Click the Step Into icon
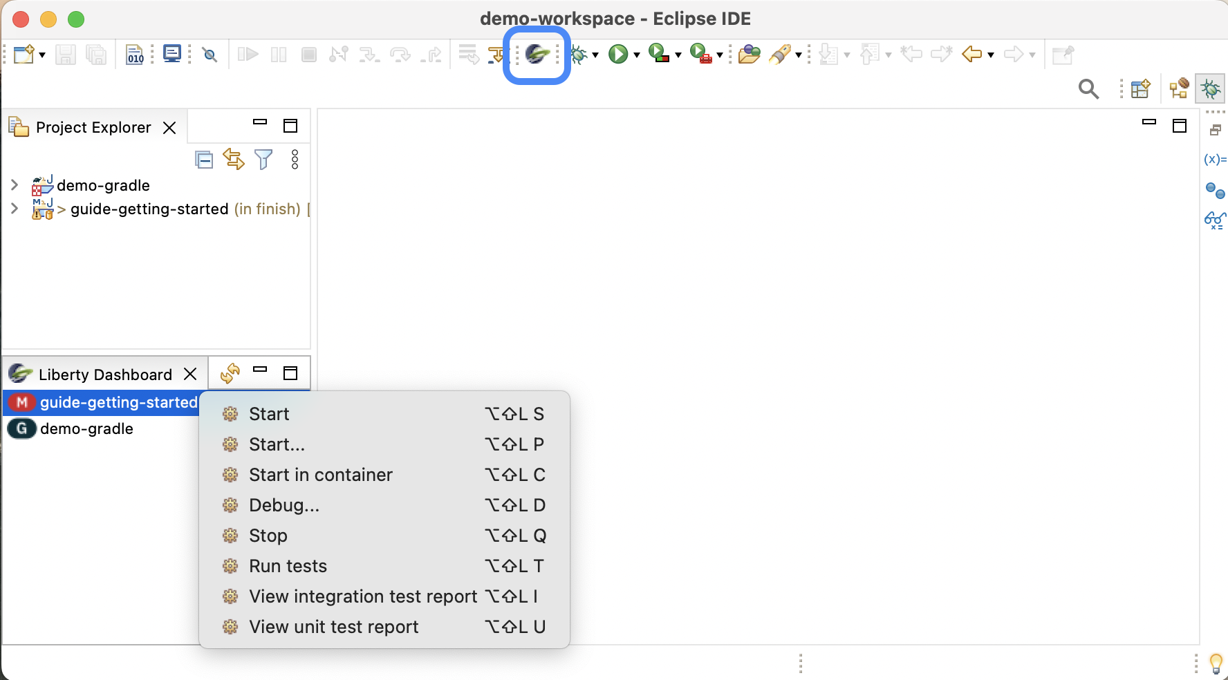Image resolution: width=1228 pixels, height=680 pixels. pyautogui.click(x=369, y=55)
